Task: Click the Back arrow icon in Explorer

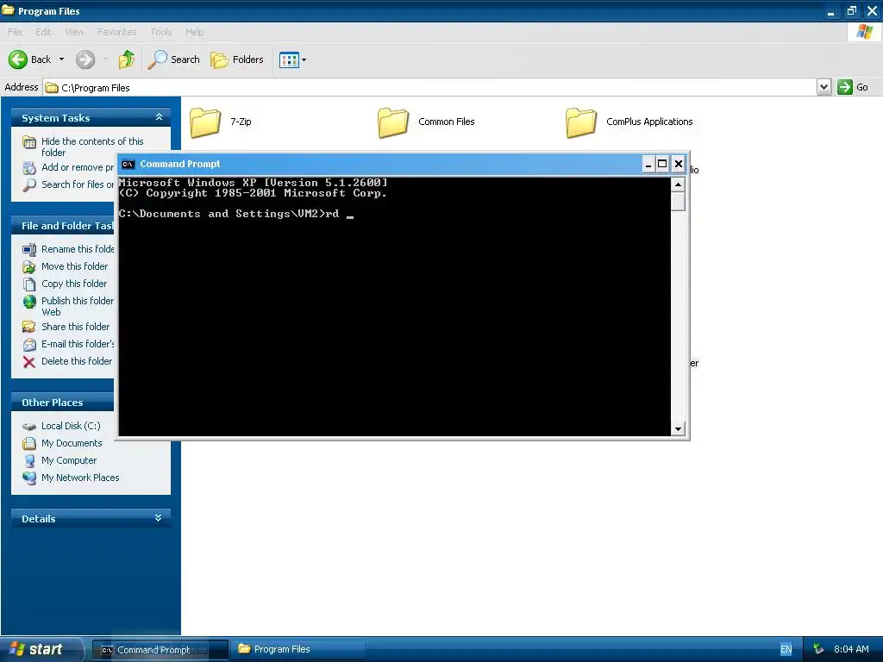Action: pos(17,59)
